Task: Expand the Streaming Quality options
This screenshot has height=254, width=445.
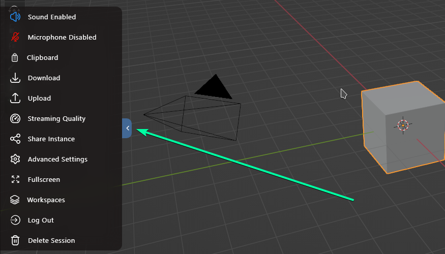Action: tap(56, 118)
